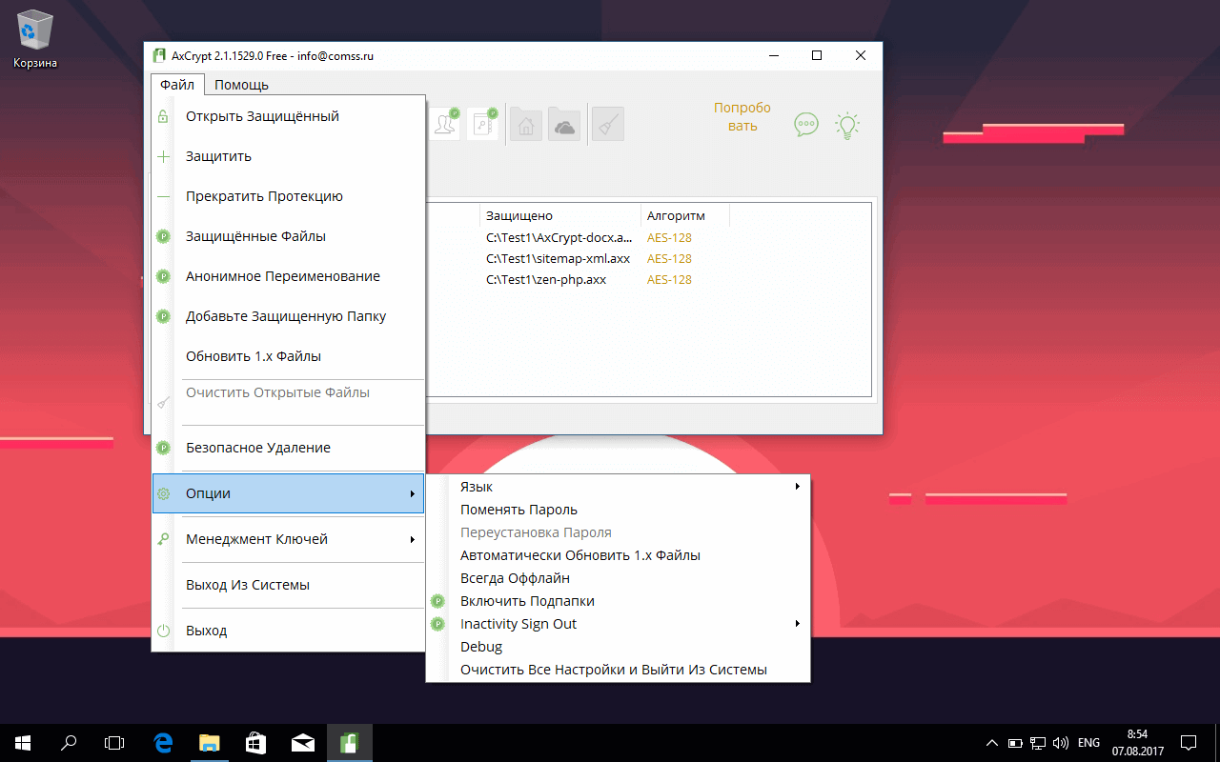Click Выход with the power icon
Image resolution: width=1220 pixels, height=762 pixels.
[x=288, y=631]
